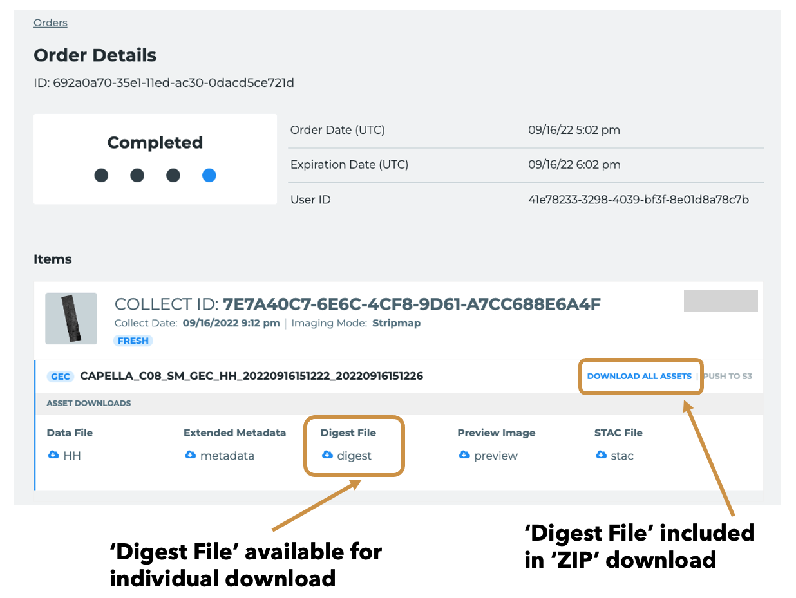Click the stac file download icon
The height and width of the screenshot is (598, 796).
click(x=601, y=455)
